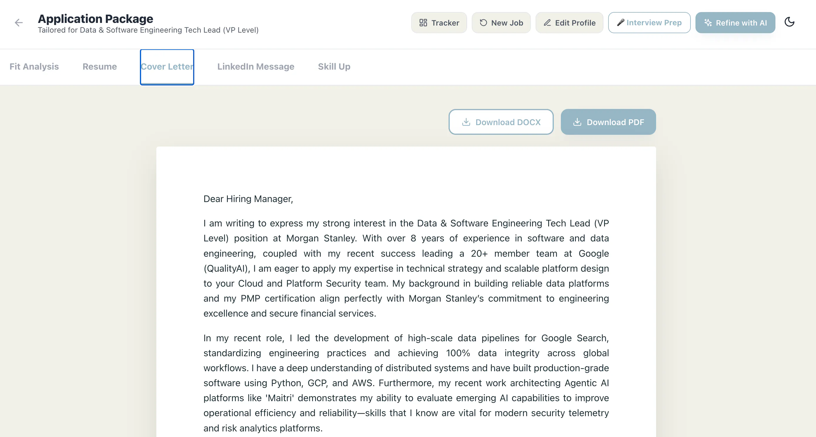Click the Download DOCX button label
Viewport: 816px width, 437px height.
(x=508, y=122)
